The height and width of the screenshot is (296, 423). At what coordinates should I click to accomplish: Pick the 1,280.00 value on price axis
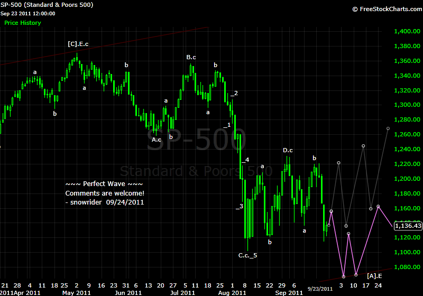click(x=407, y=119)
